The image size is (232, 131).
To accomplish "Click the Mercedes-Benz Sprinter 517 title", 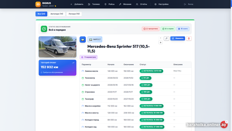I will 118,49.
